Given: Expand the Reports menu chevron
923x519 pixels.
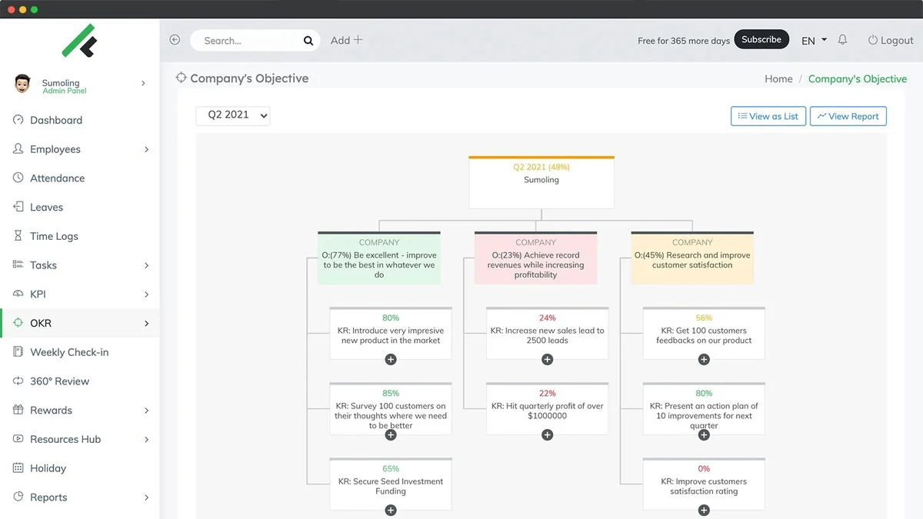Looking at the screenshot, I should pyautogui.click(x=146, y=497).
